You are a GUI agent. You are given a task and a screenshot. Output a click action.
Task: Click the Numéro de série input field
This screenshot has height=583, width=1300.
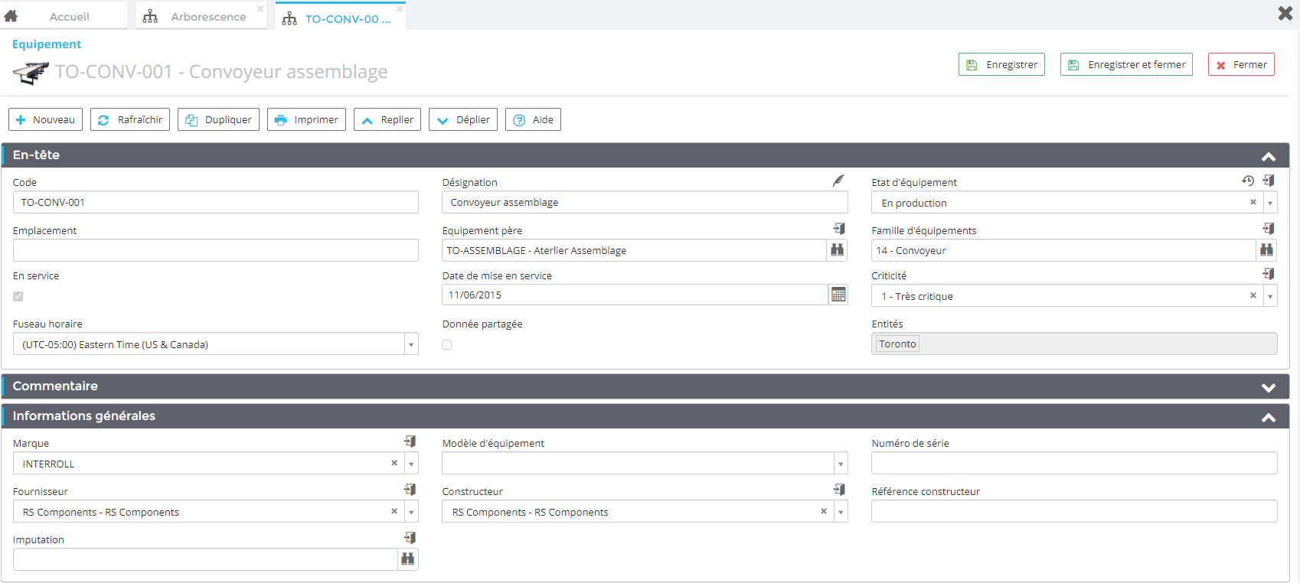tap(1073, 464)
